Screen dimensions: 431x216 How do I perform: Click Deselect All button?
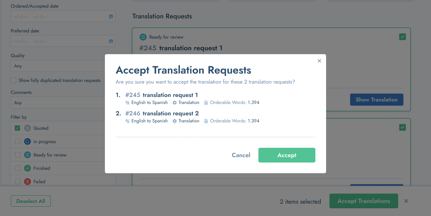[30, 201]
